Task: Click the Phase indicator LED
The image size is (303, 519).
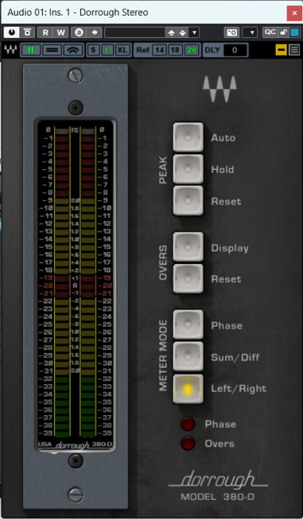Action: tap(187, 424)
